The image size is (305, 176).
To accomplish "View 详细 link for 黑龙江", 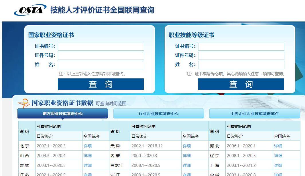I will pyautogui.click(x=187, y=165).
